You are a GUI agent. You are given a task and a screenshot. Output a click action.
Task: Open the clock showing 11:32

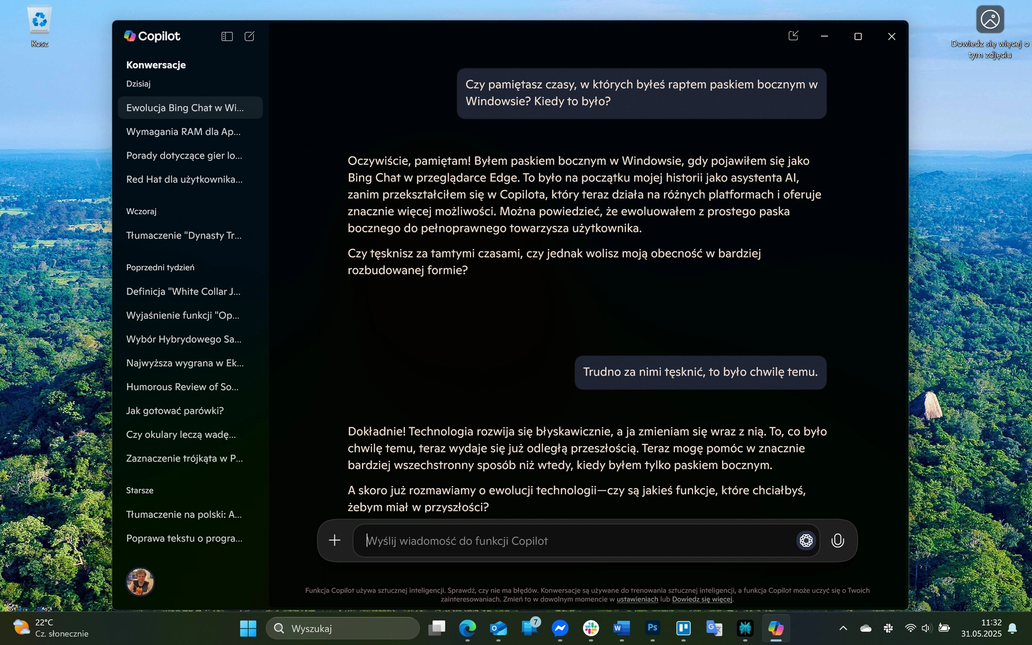[981, 628]
